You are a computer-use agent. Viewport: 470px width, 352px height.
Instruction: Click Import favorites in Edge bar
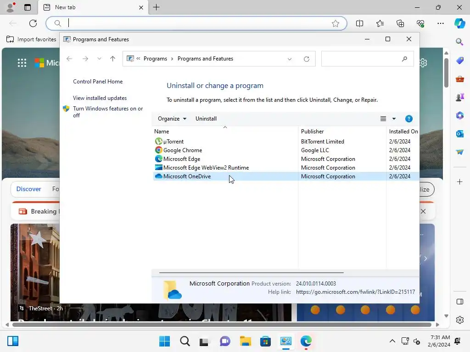(x=31, y=39)
